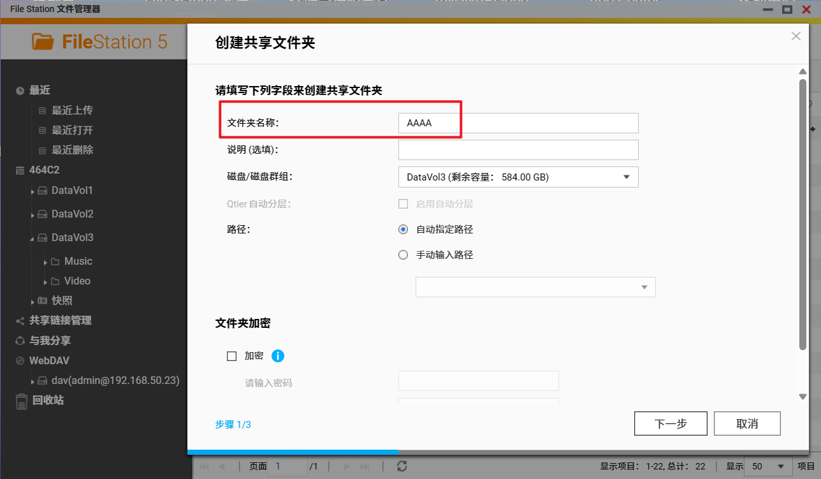Close the 创建共享文件夹 dialog with X

point(796,36)
